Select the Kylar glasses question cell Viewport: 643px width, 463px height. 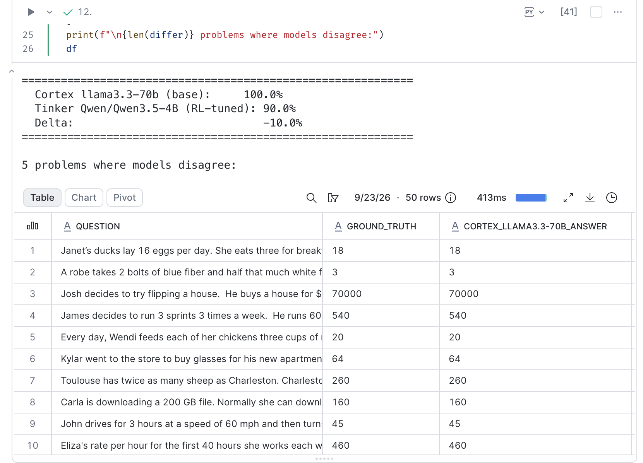[x=187, y=359]
